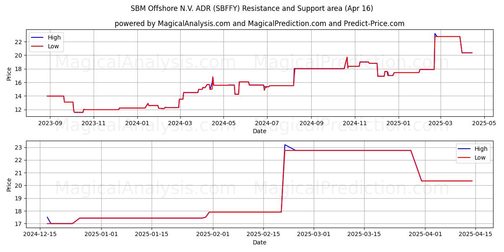504x252 pixels.
Task: Click the 'Price' y-axis label of the bottom chart
Action: 9,184
